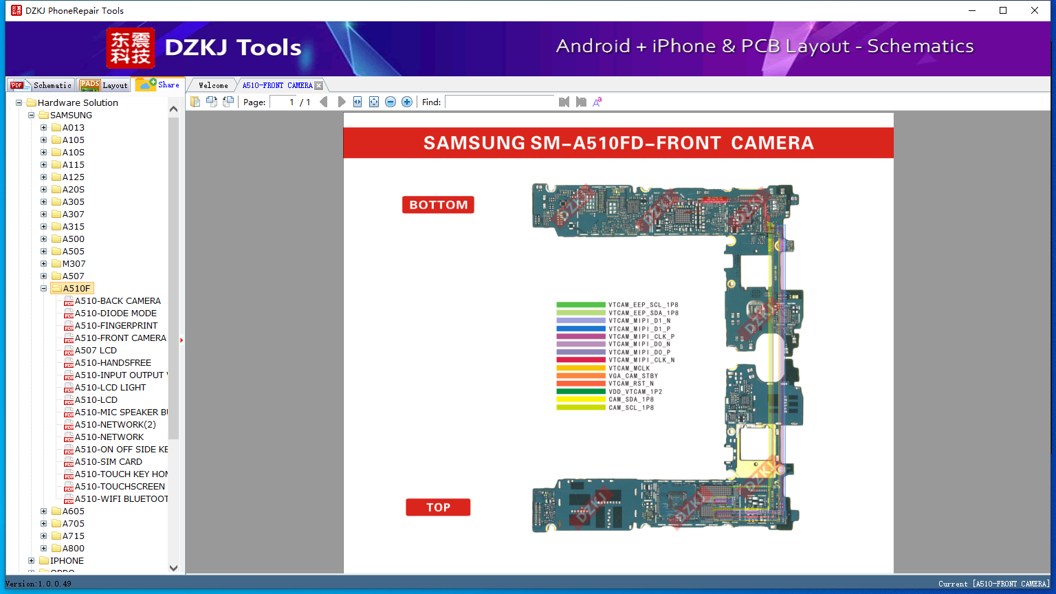Click the red TOP label button

(438, 507)
